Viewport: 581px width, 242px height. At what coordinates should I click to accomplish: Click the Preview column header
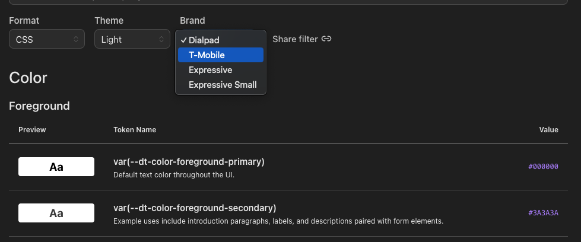point(32,130)
